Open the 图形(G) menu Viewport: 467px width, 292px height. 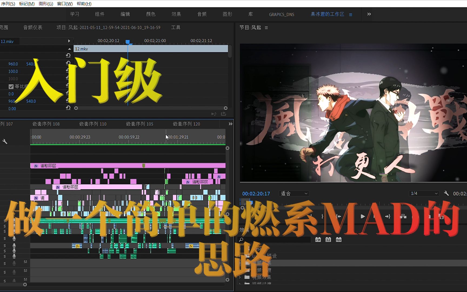point(46,4)
